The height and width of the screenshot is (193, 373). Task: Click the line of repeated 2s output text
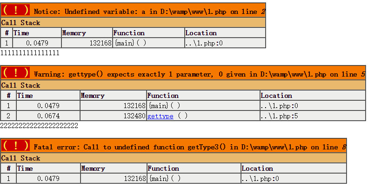point(39,126)
